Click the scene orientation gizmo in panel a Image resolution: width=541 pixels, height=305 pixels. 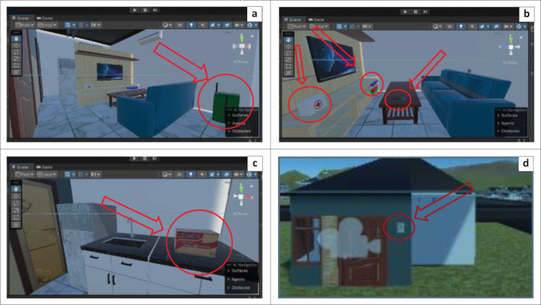[x=240, y=45]
